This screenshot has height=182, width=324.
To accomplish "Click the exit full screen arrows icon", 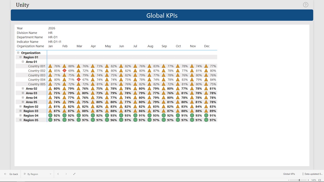I will click(74, 174).
